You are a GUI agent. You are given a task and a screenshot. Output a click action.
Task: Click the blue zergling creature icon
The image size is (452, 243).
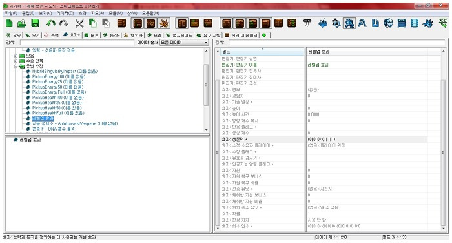pos(428,23)
